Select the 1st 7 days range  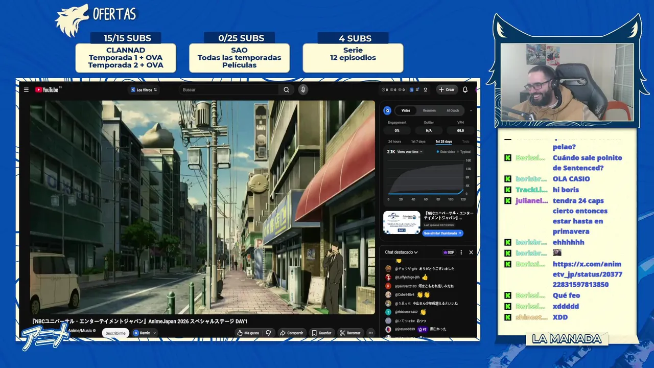point(418,142)
